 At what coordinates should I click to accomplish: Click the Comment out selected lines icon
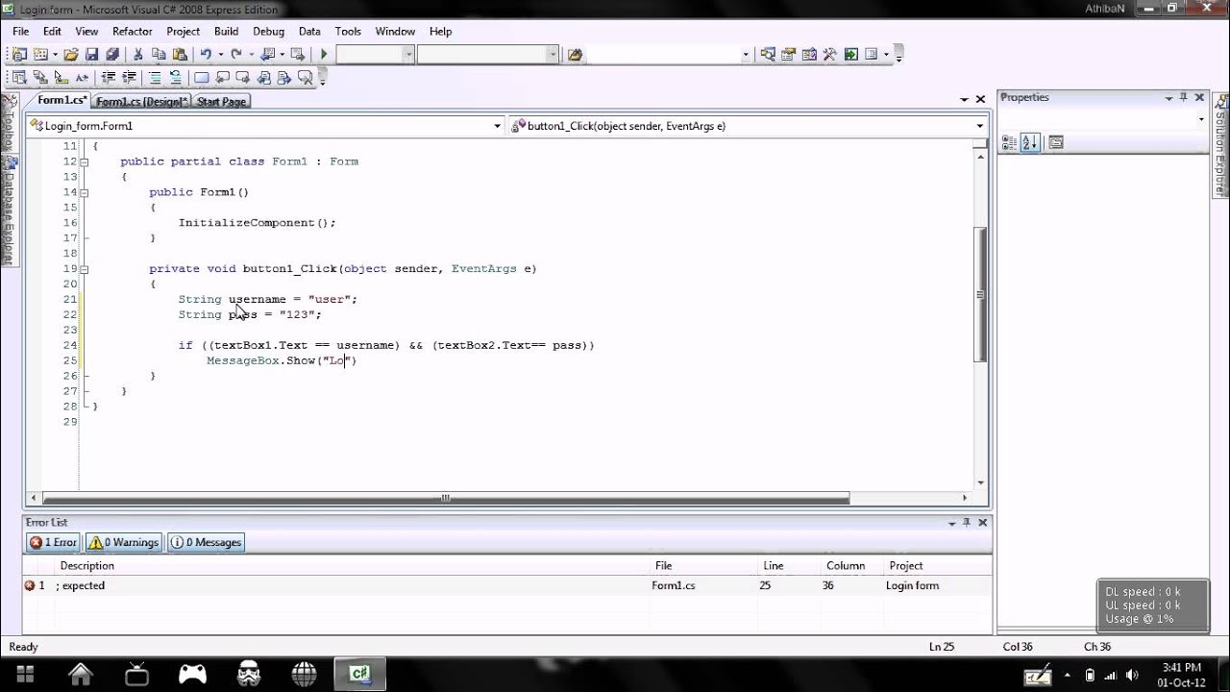pos(155,78)
